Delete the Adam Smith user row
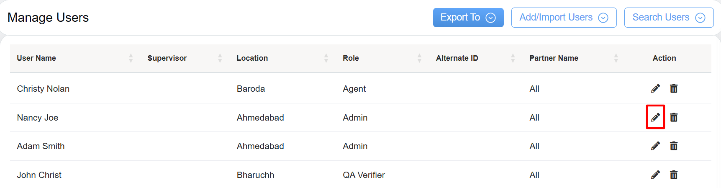 pos(674,146)
